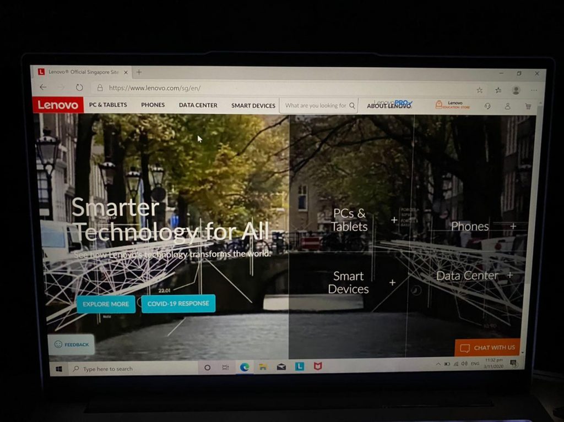The image size is (564, 422).
Task: Open a new browser tab
Action: [x=139, y=72]
